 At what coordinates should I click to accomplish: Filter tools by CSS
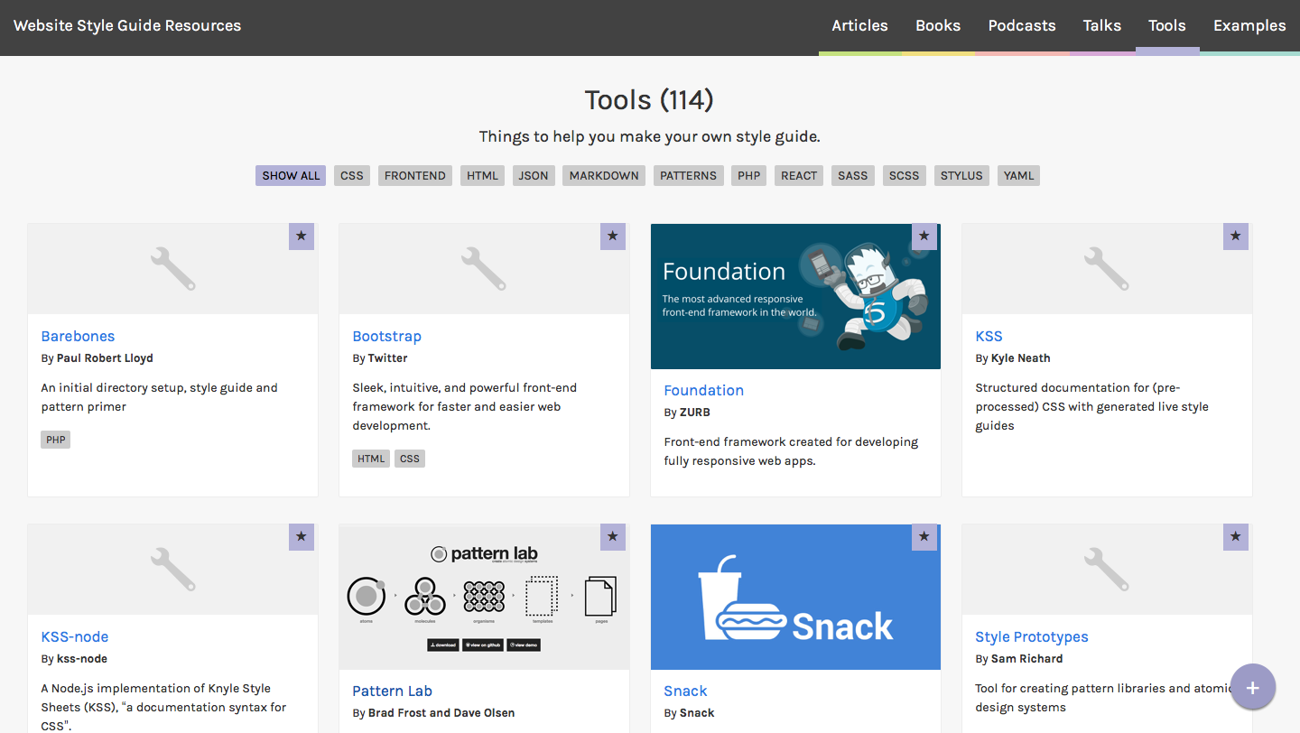click(x=352, y=175)
